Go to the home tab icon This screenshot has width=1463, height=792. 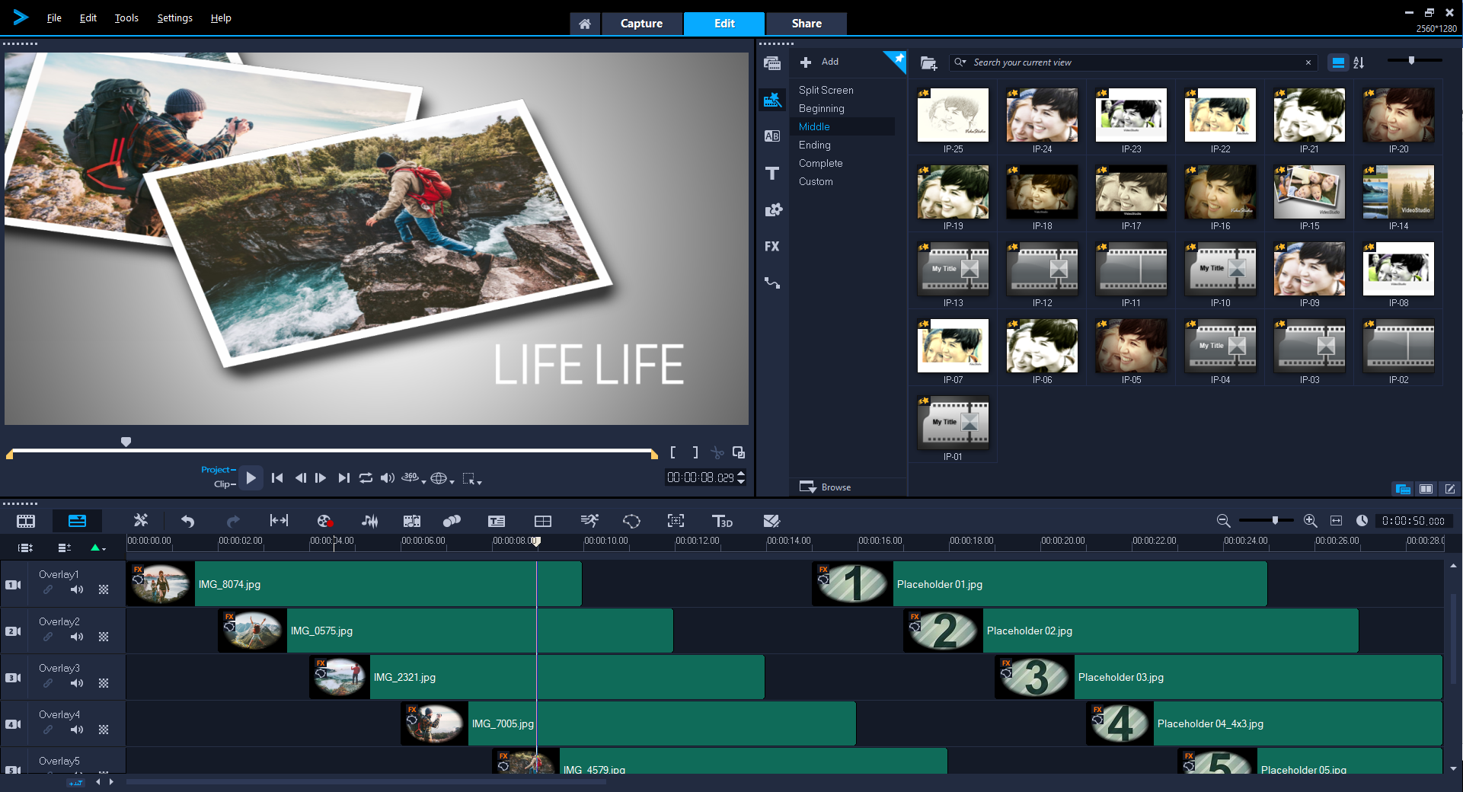tap(585, 24)
